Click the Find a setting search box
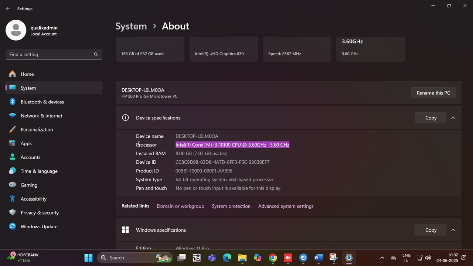Viewport: 473px width, 266px height. click(x=54, y=54)
